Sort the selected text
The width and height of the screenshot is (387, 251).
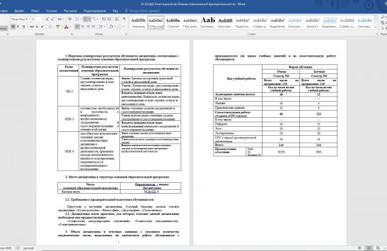[117, 19]
